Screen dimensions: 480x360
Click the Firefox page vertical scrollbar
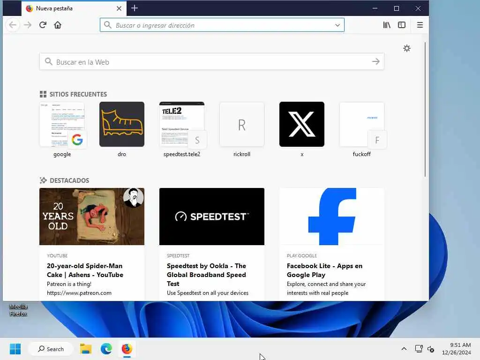425,109
